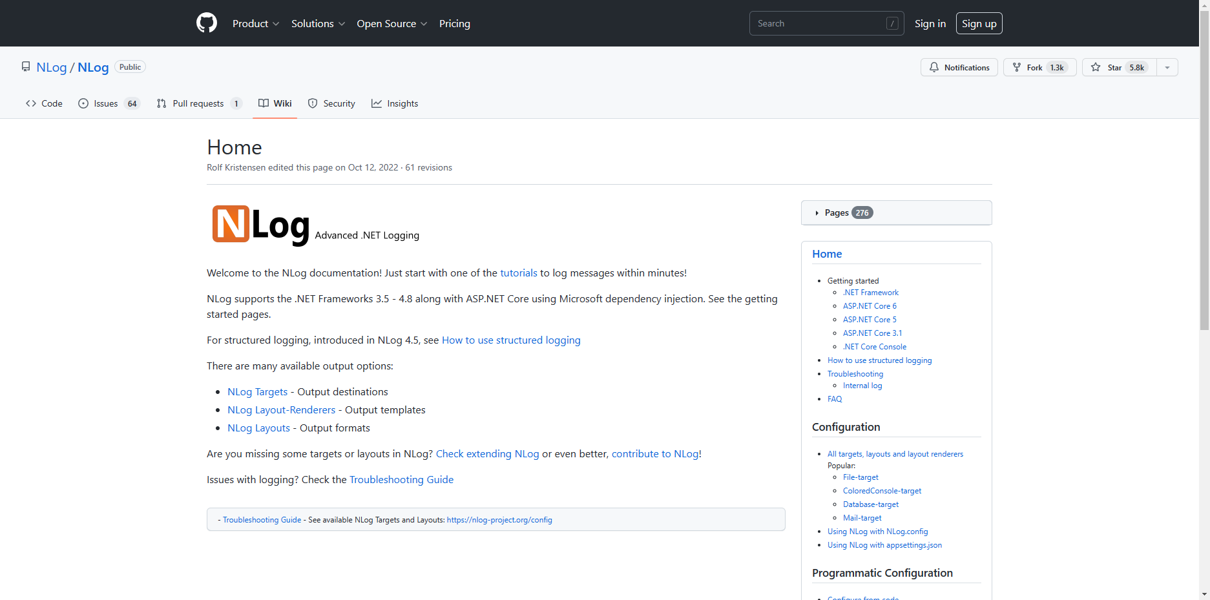The height and width of the screenshot is (600, 1210).
Task: Switch to the Code tab
Action: click(x=44, y=103)
